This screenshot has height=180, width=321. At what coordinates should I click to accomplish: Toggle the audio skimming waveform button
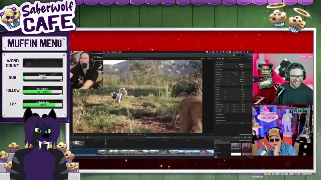(236, 137)
